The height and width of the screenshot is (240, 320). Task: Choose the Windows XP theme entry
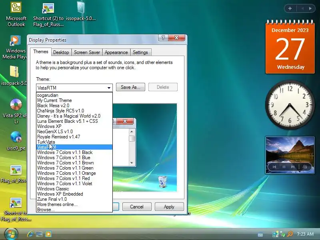tap(74, 126)
